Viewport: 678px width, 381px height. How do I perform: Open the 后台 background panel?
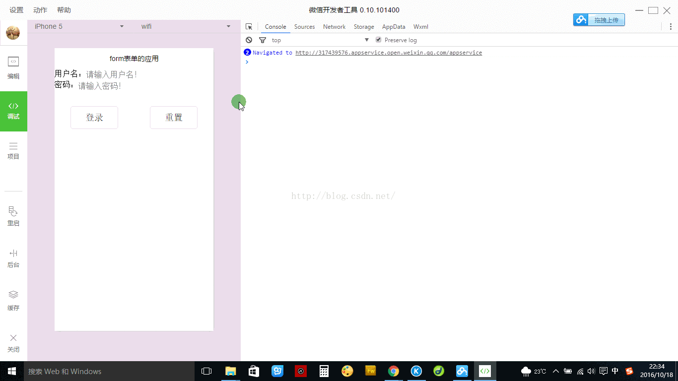pyautogui.click(x=13, y=257)
